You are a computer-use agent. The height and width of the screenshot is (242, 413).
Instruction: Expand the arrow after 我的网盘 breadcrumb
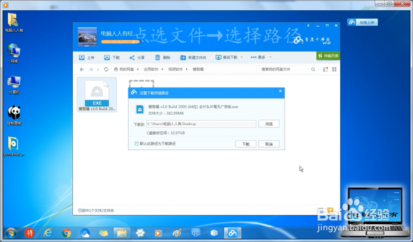[138, 69]
